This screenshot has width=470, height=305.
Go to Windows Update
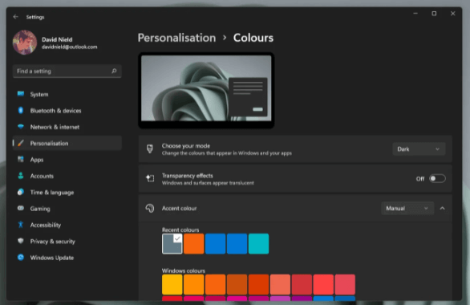[x=67, y=258]
